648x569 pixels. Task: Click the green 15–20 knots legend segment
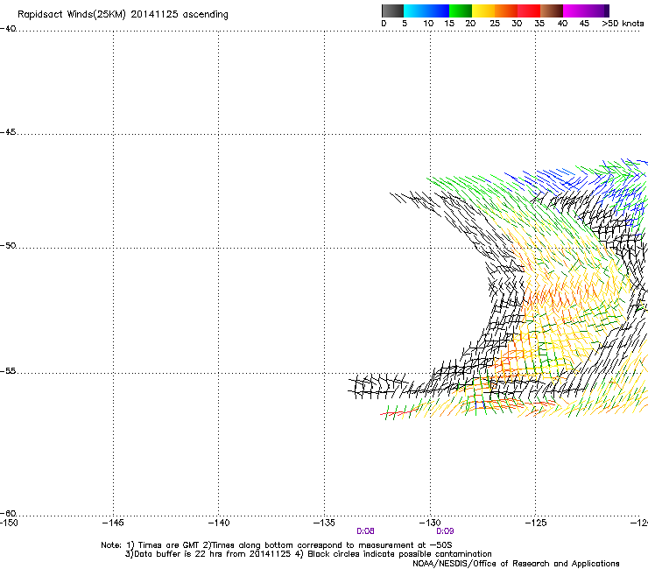461,11
